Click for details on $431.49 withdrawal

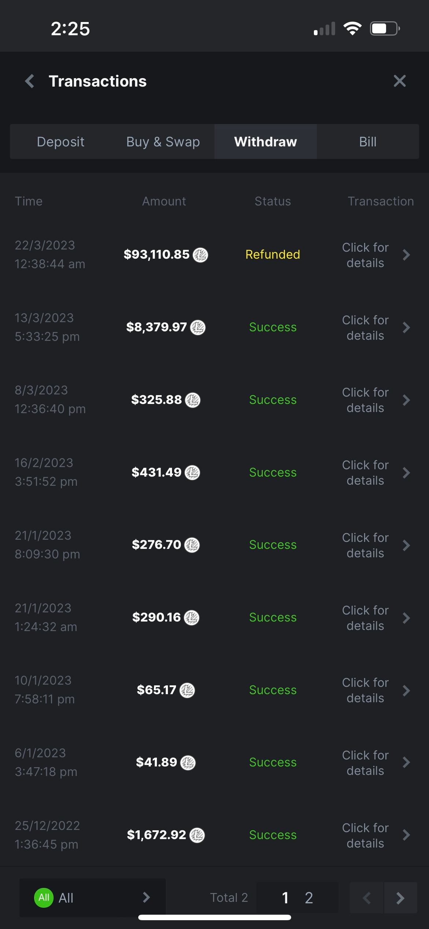point(365,473)
